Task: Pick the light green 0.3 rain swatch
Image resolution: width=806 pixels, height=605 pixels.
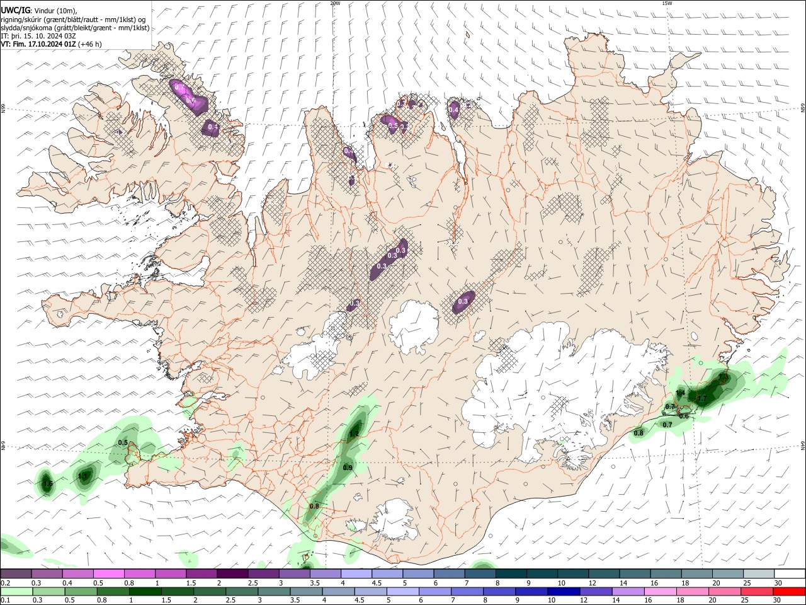Action: [48, 591]
